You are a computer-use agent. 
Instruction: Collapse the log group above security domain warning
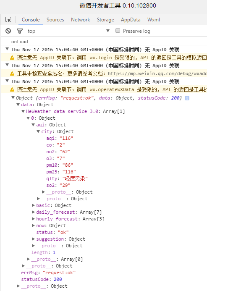pyautogui.click(x=7, y=65)
